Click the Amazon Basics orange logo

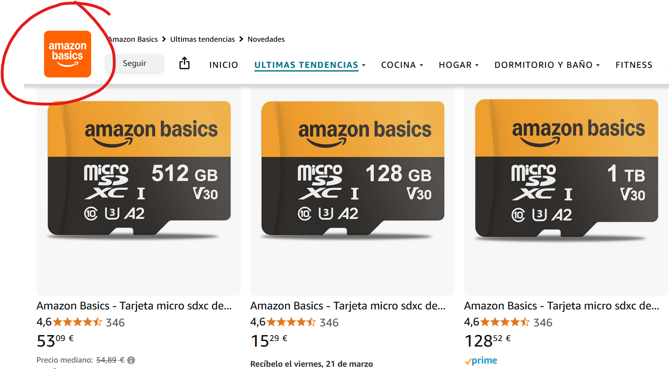coord(67,54)
